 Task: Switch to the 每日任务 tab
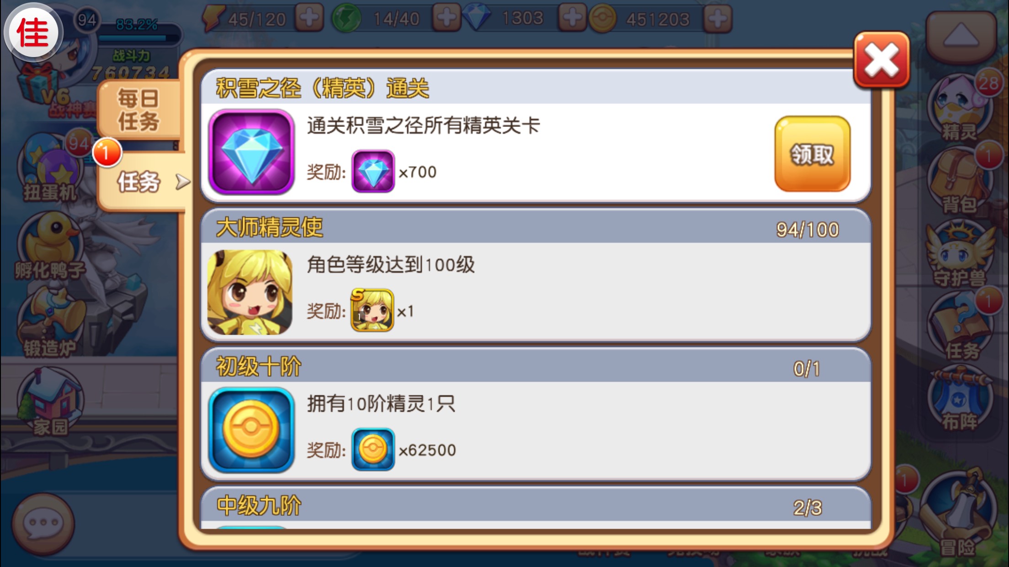click(139, 110)
